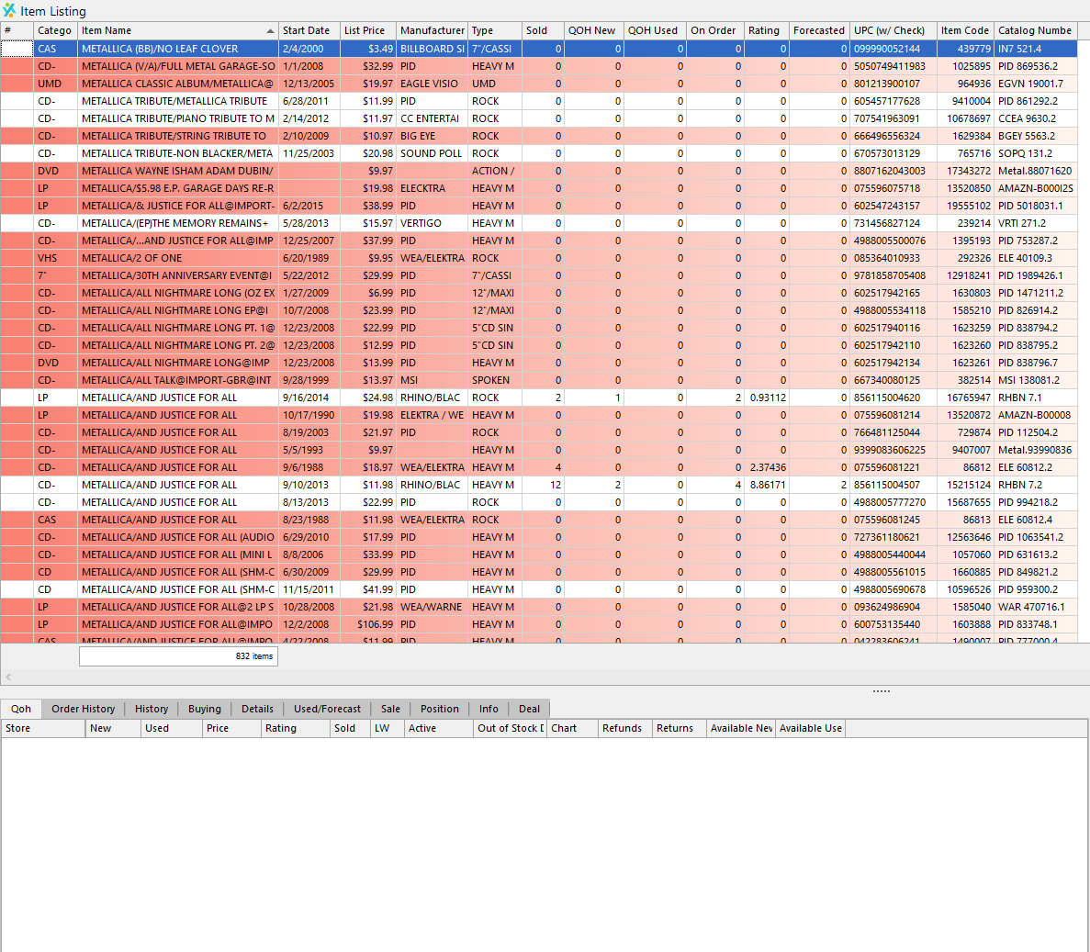The height and width of the screenshot is (952, 1090).
Task: Click the scroll-left arrow of horizontal scrollbar
Action: click(x=8, y=677)
